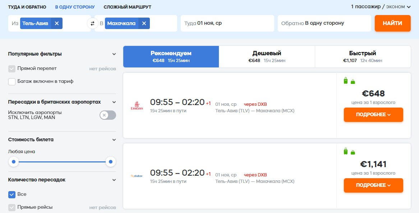Open ПОДРОБНЕЕ details for €648 flight
This screenshot has width=419, height=213.
[x=373, y=115]
